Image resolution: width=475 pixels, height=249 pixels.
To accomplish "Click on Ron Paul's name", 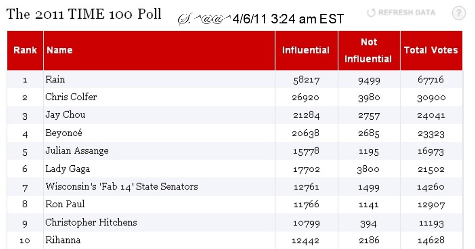I will [x=65, y=204].
